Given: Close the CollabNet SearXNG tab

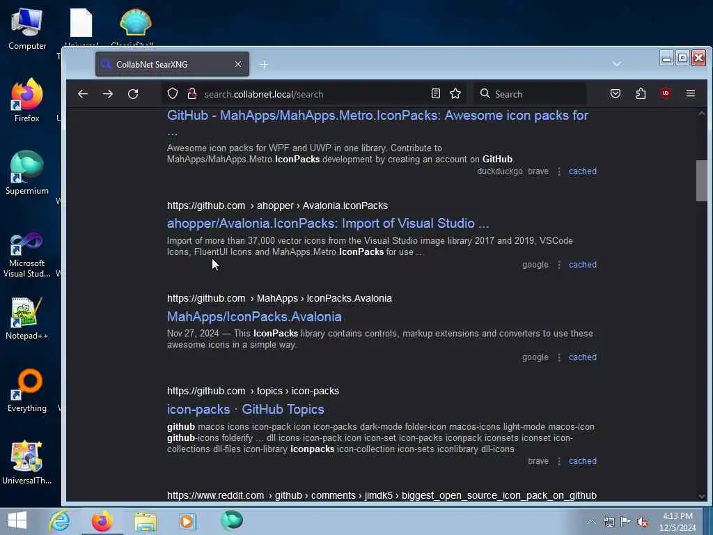Looking at the screenshot, I should pyautogui.click(x=238, y=64).
